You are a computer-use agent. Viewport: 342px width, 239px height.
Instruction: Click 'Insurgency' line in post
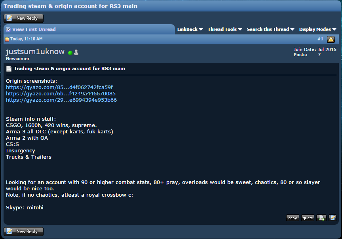coord(21,151)
